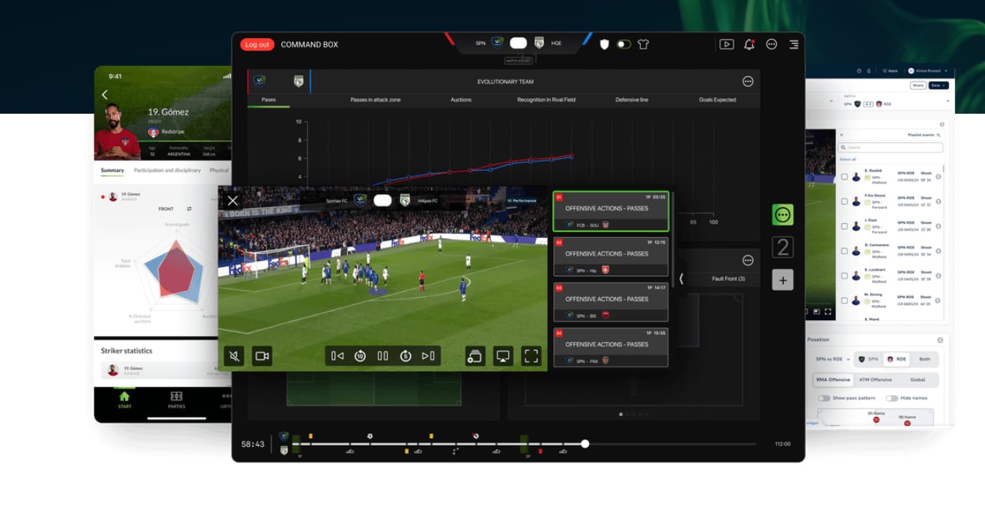Skip to next clip in video player
This screenshot has height=508, width=985.
(428, 356)
